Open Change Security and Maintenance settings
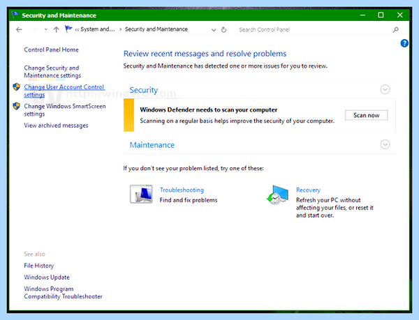419x320 pixels. pyautogui.click(x=52, y=72)
